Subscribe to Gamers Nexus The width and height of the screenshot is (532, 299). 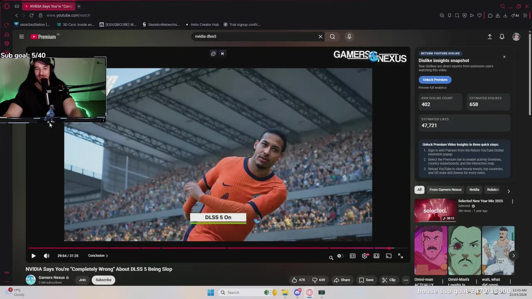(103, 280)
